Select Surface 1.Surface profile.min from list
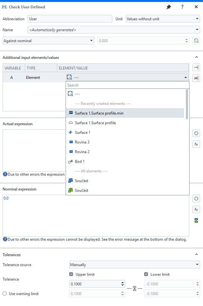This screenshot has width=203, height=306. [99, 113]
